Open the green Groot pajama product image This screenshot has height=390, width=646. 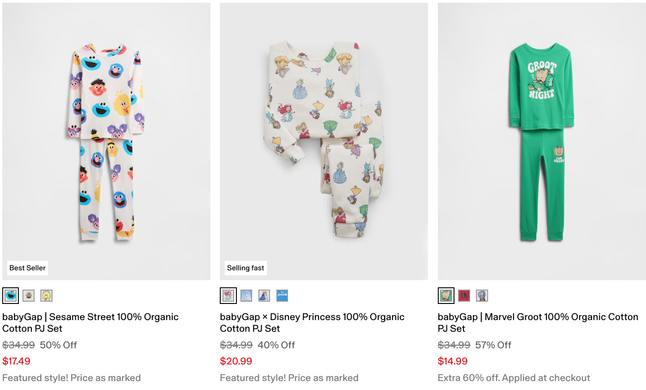541,141
